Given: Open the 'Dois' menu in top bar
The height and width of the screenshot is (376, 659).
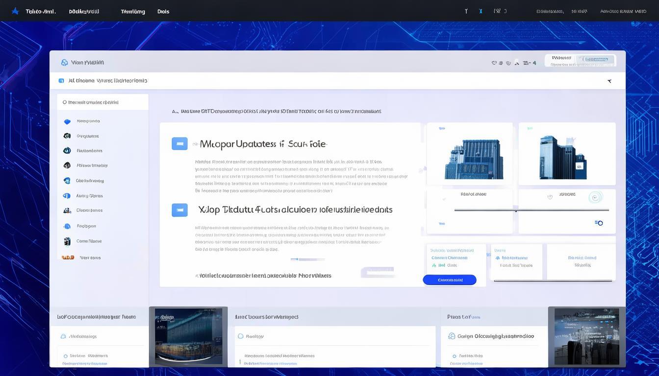Looking at the screenshot, I should 163,11.
